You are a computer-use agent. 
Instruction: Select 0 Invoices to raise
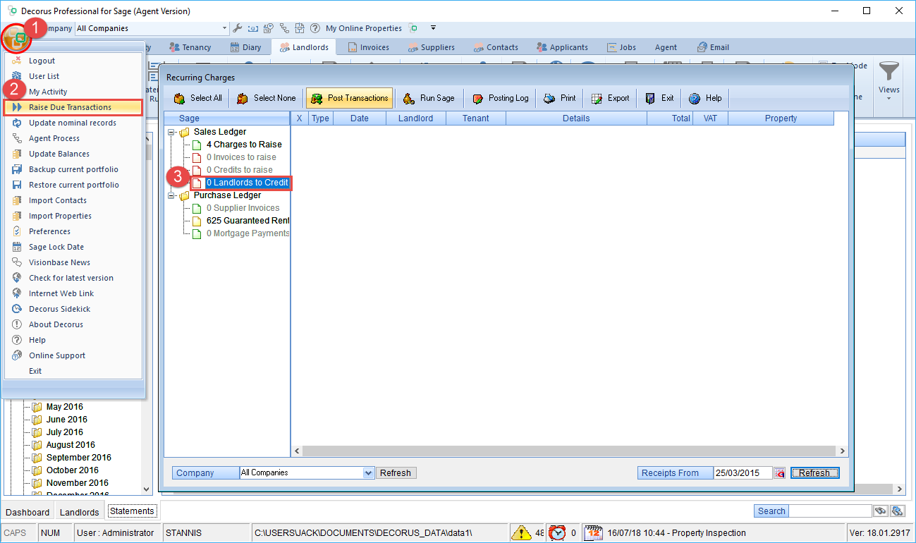point(241,157)
